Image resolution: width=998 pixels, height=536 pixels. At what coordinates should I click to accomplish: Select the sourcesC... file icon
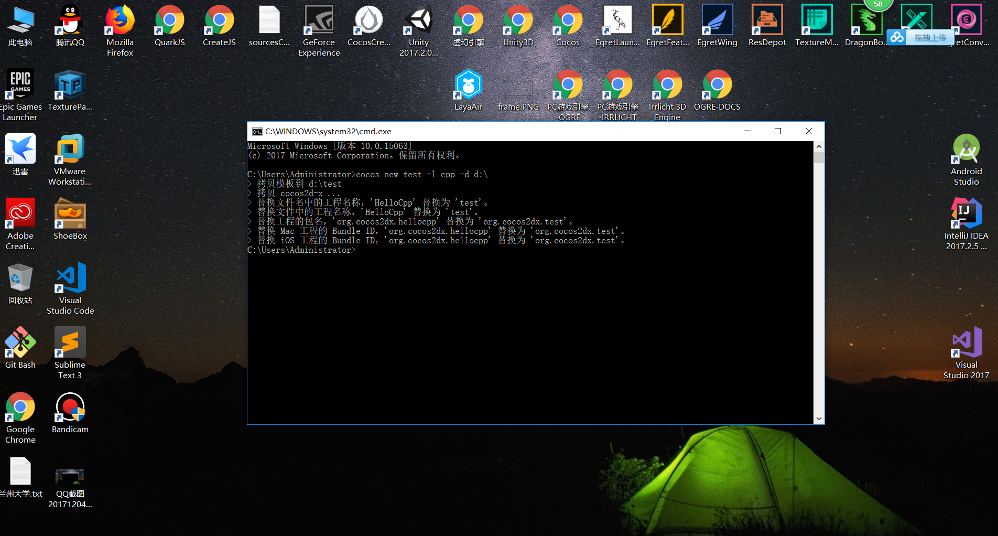(x=269, y=26)
